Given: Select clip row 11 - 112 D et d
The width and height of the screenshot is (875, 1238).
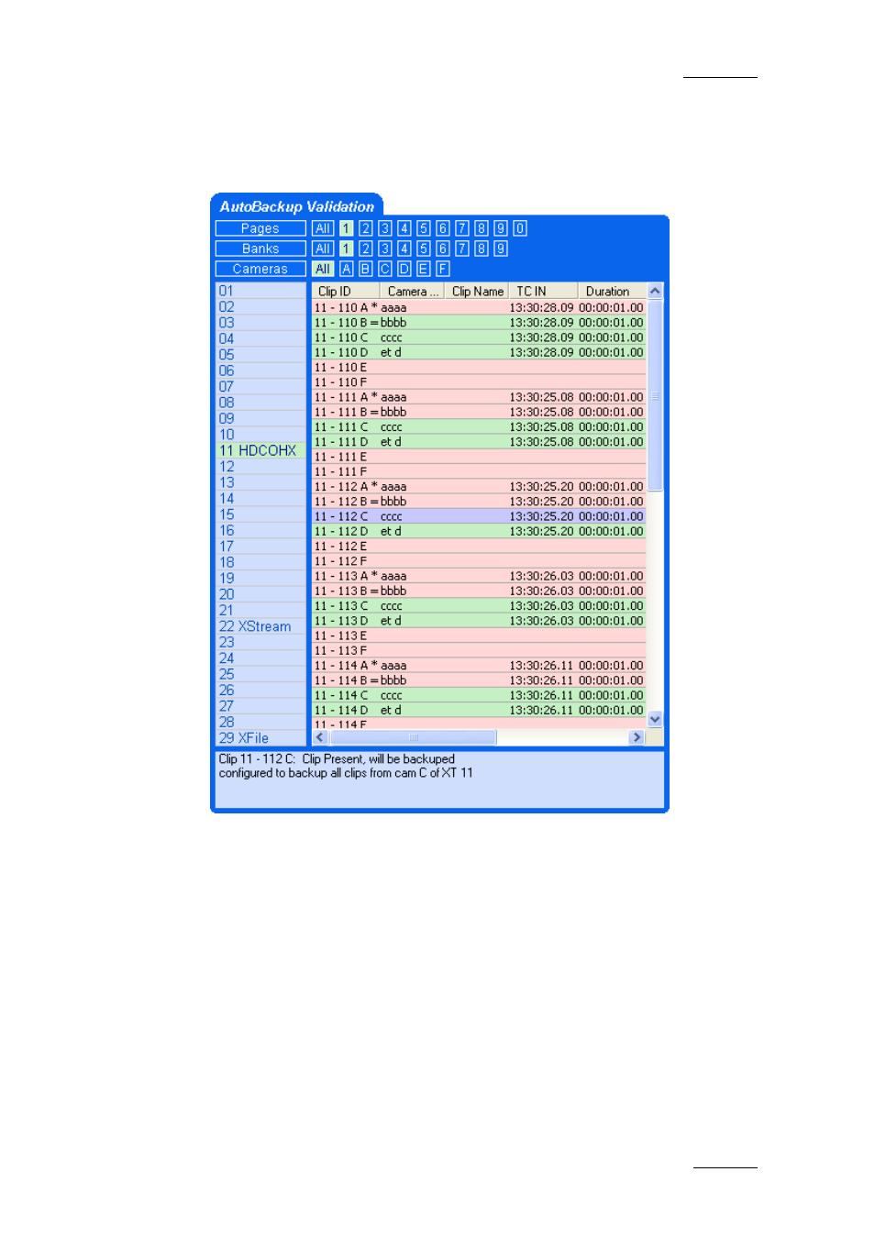Looking at the screenshot, I should coord(479,531).
